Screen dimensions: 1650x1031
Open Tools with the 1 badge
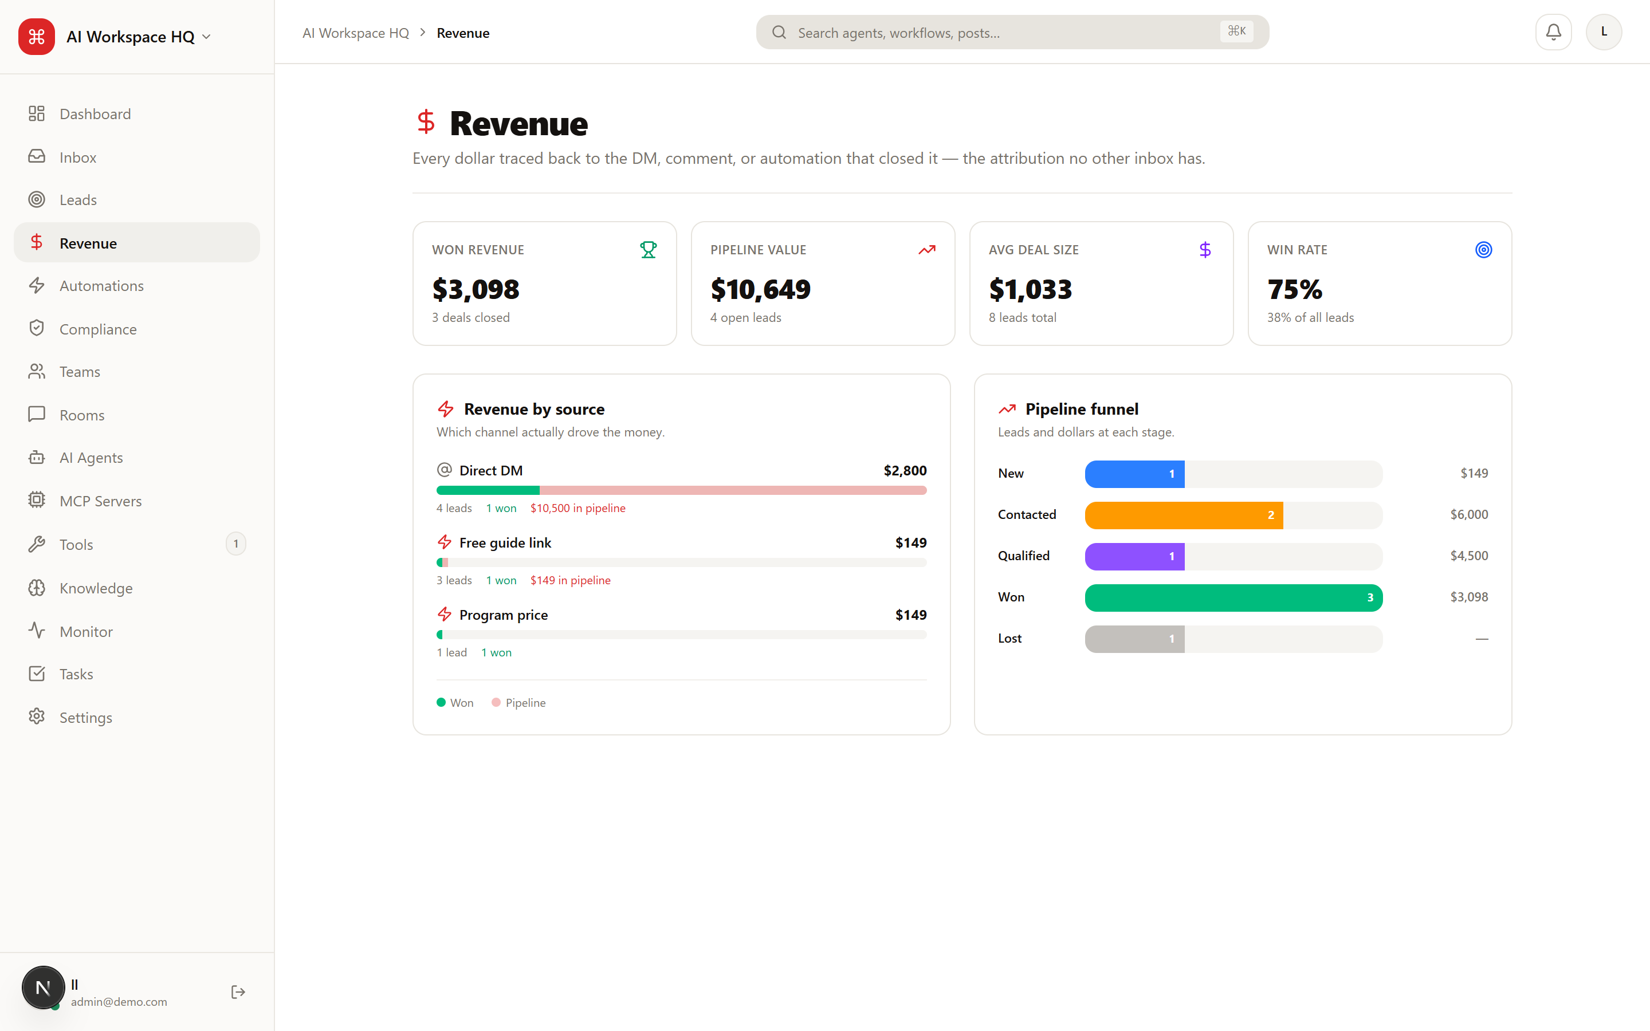pyautogui.click(x=136, y=544)
